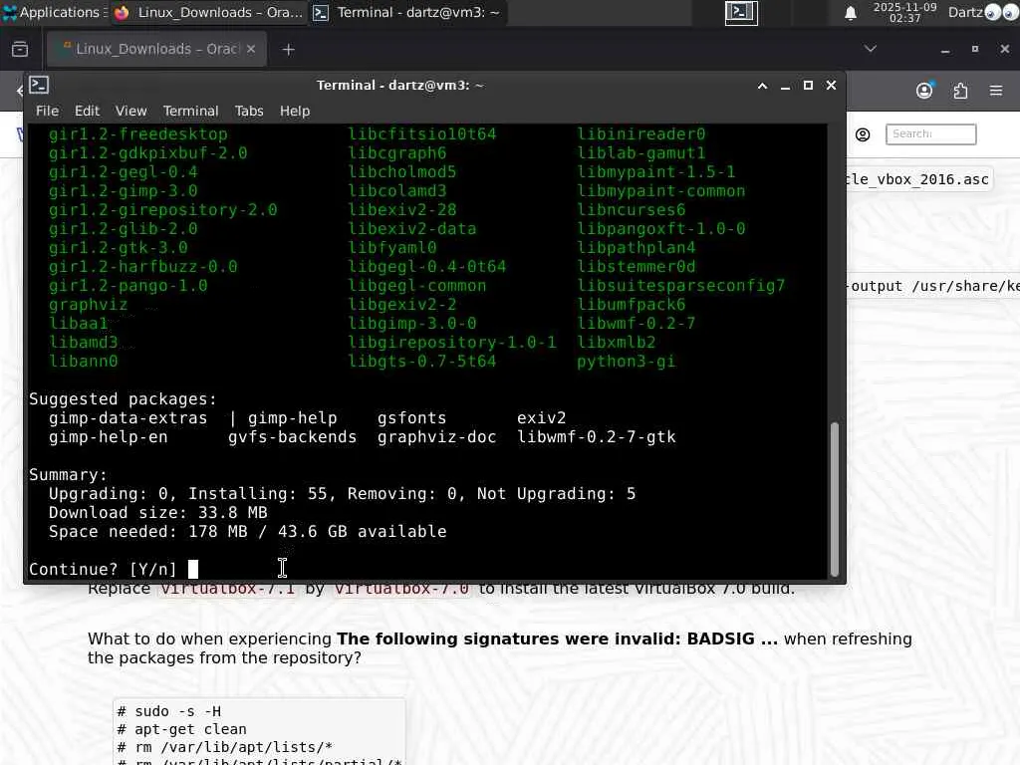Viewport: 1020px width, 765px height.
Task: Click the 'Upgrading: 0, Installing: 55' summary line
Action: (x=343, y=494)
